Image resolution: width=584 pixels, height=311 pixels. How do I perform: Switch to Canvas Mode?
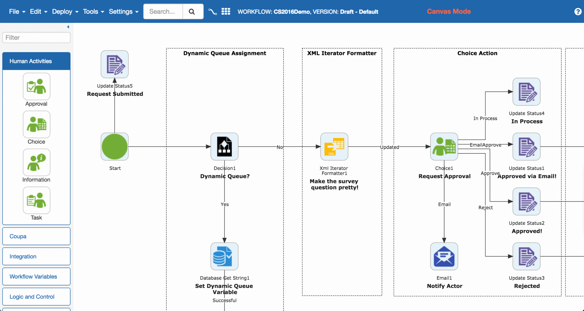tap(449, 11)
